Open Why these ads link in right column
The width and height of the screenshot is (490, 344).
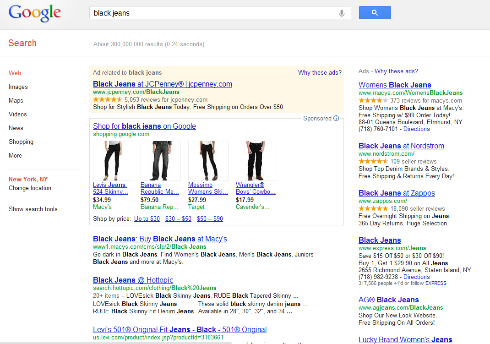click(396, 71)
